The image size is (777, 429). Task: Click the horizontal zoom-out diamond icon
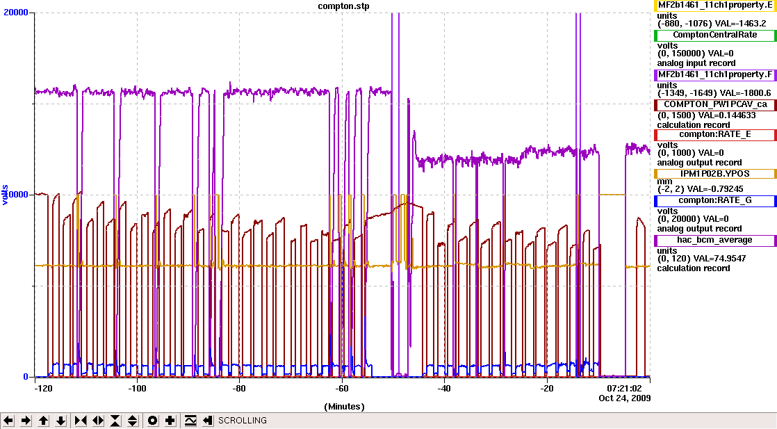coord(97,421)
